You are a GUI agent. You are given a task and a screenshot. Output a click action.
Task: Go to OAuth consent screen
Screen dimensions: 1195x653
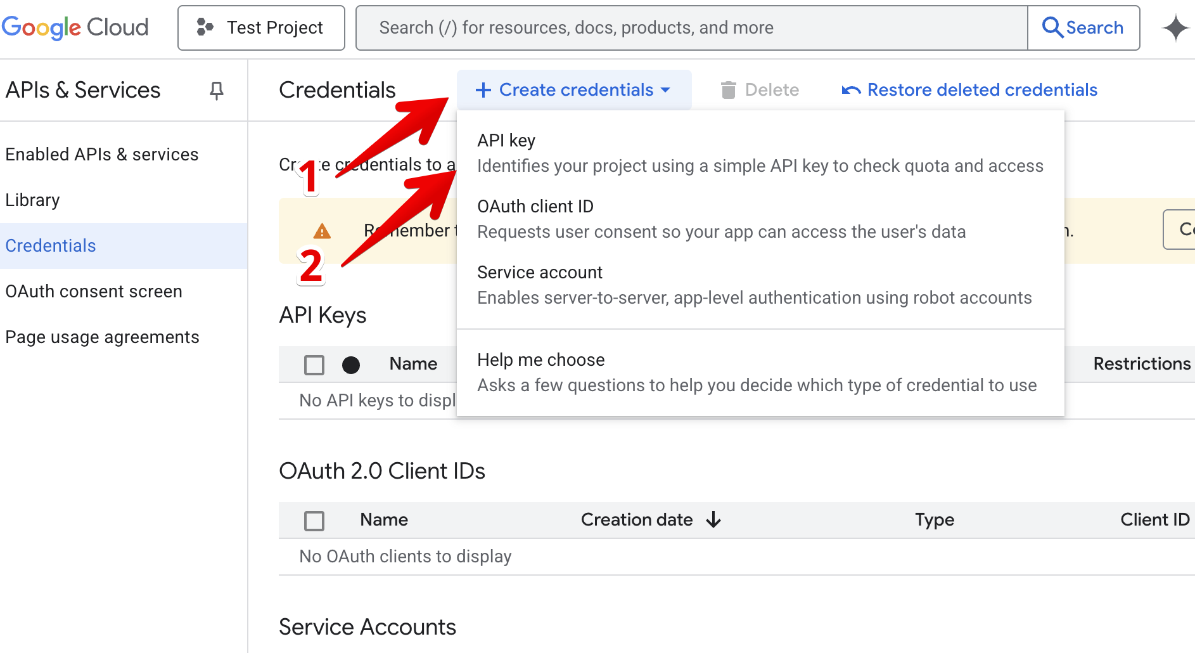pos(94,292)
